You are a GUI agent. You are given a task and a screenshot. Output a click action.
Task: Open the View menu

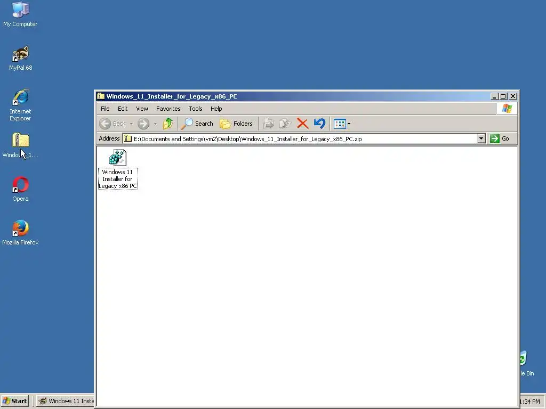142,109
